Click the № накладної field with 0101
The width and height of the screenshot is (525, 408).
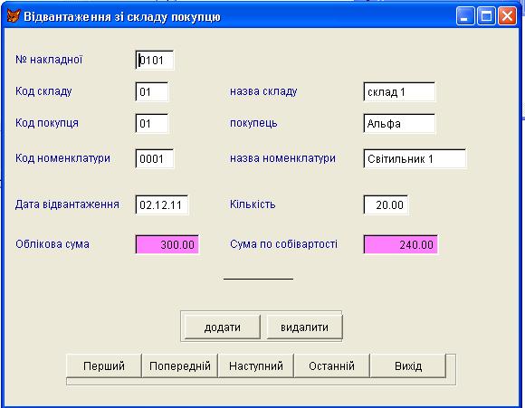click(155, 61)
